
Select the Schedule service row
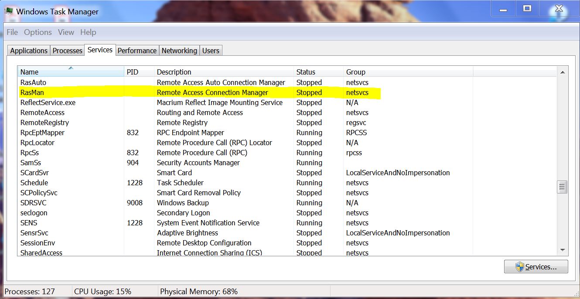pyautogui.click(x=287, y=183)
